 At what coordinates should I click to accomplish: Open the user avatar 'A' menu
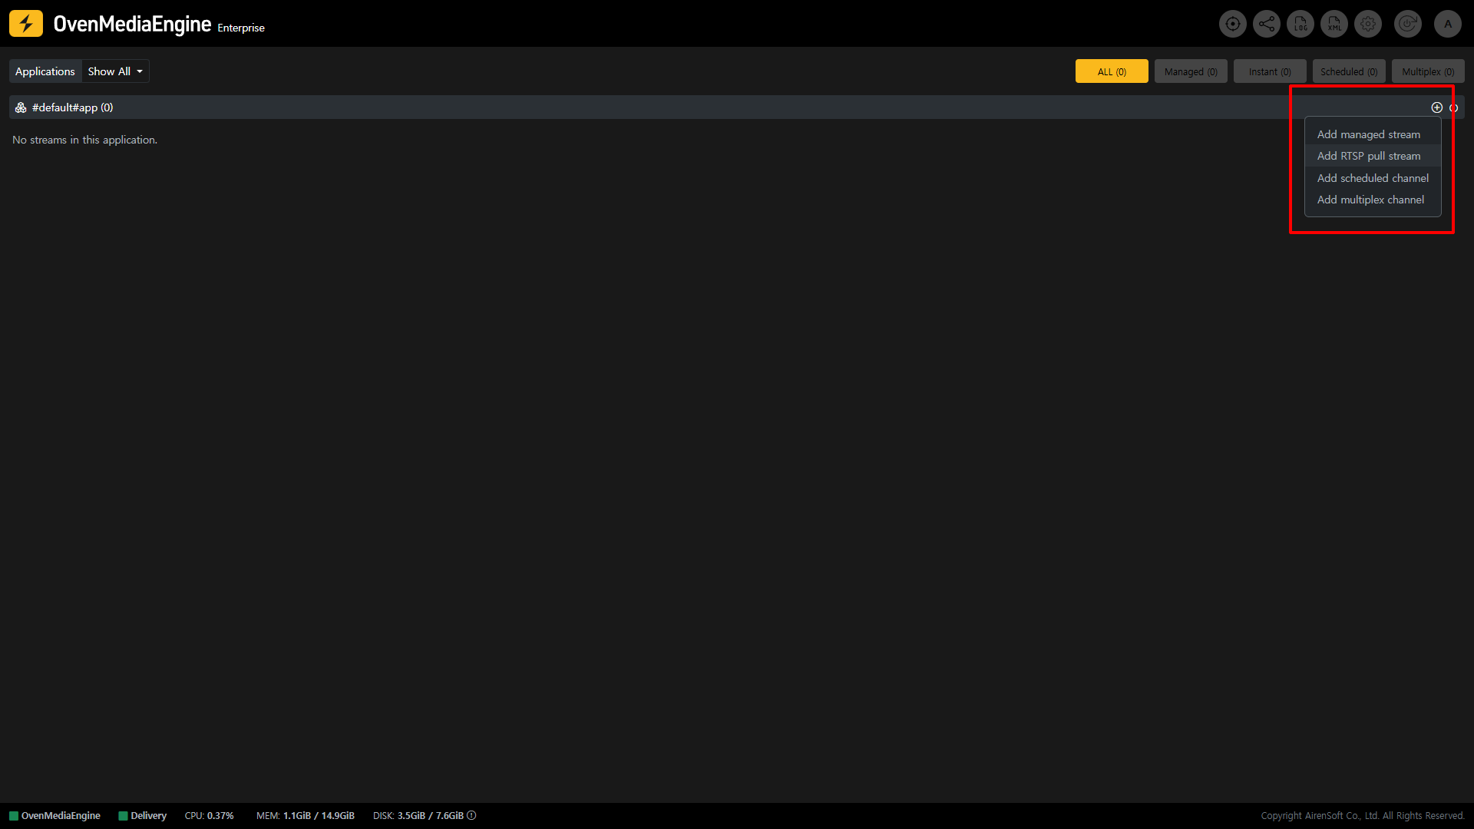click(x=1447, y=24)
